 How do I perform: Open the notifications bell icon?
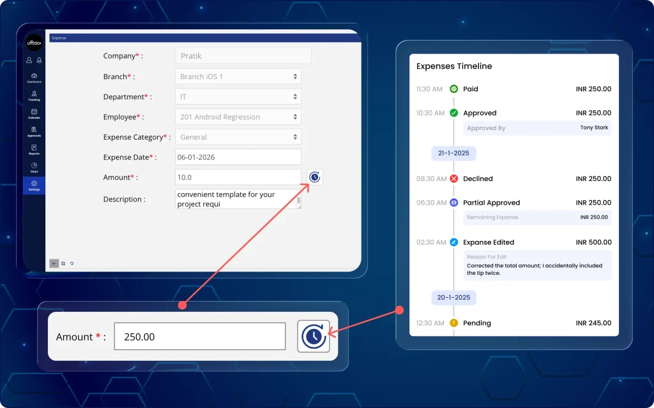pos(39,60)
